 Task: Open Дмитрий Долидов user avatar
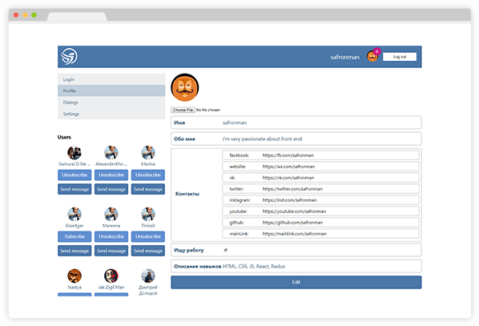coord(148,276)
